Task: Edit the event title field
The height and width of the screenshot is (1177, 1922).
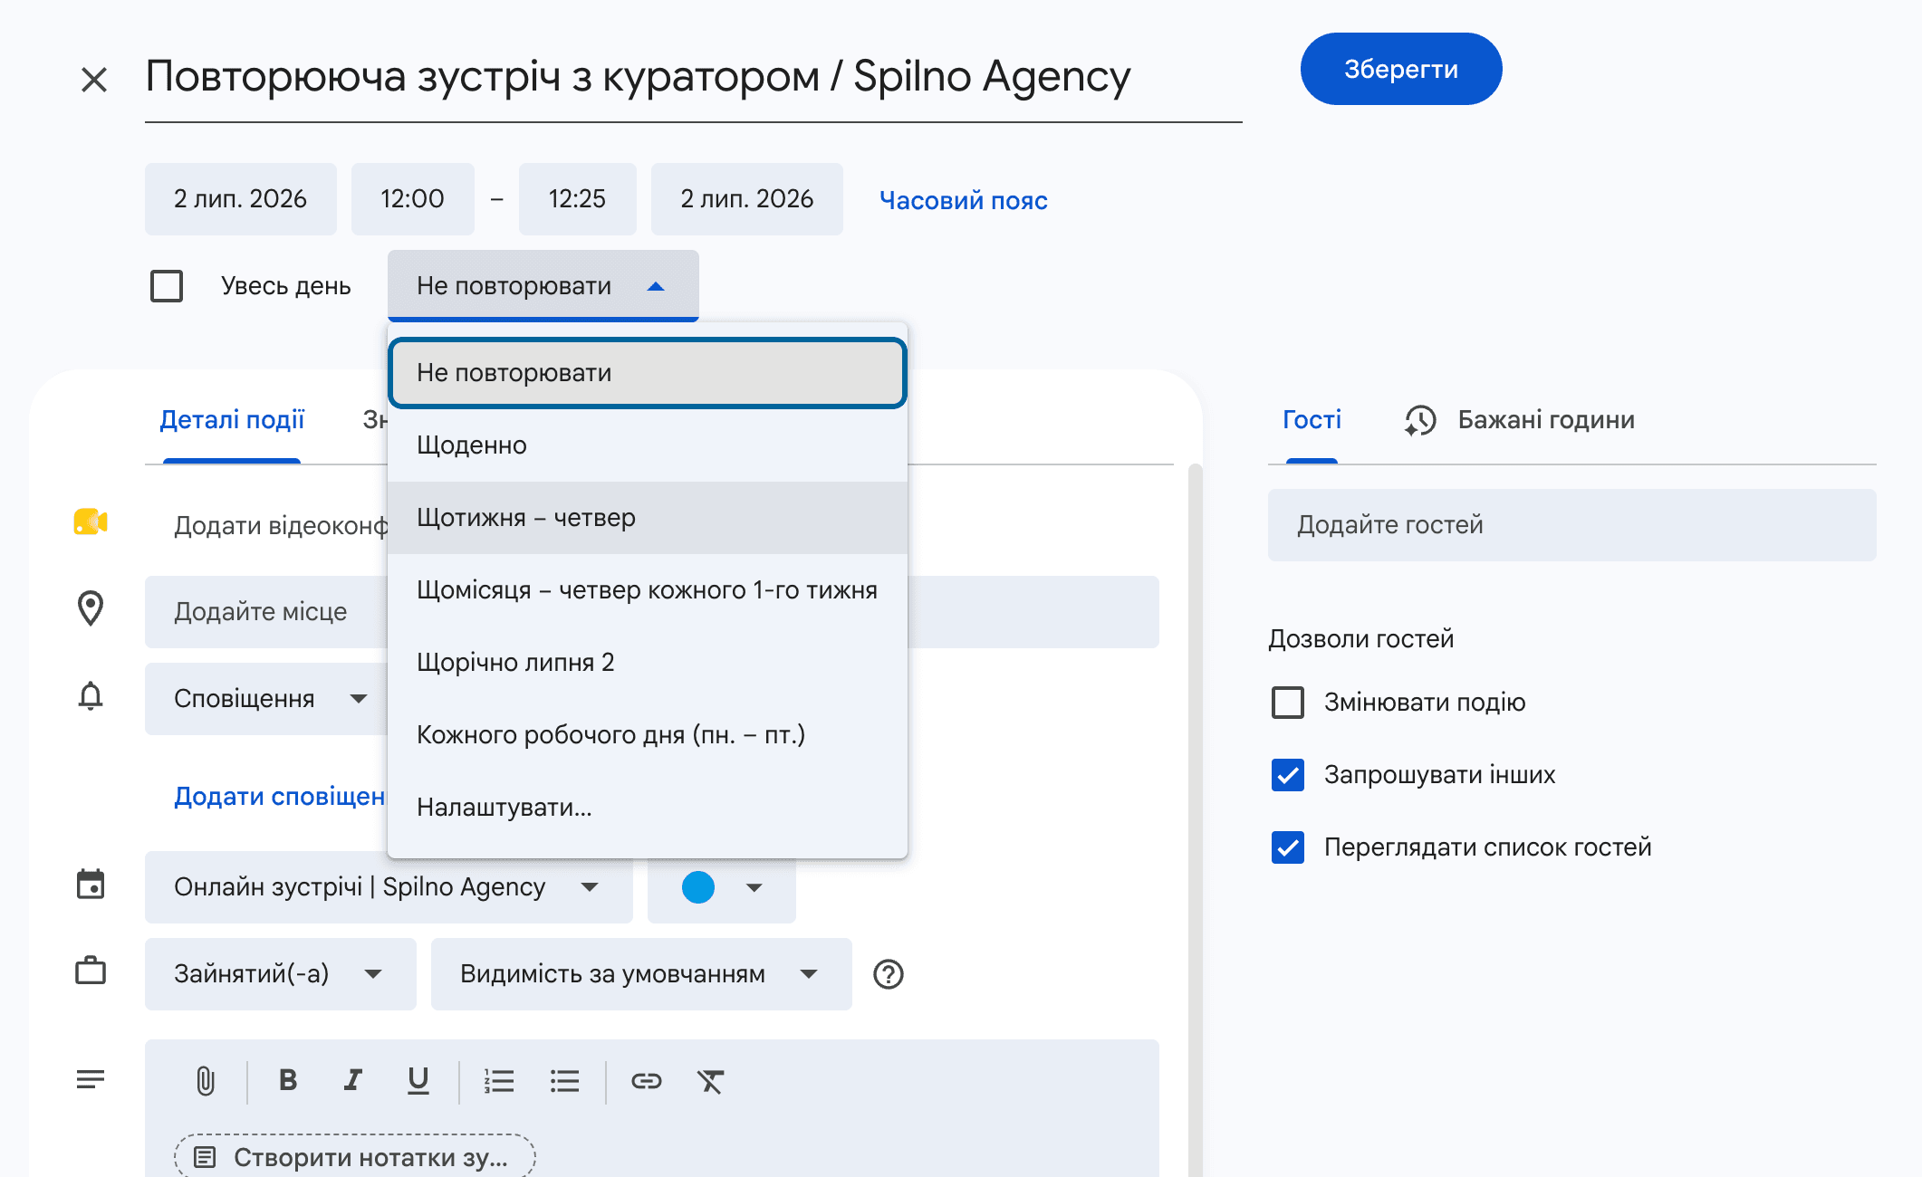Action: coord(694,78)
